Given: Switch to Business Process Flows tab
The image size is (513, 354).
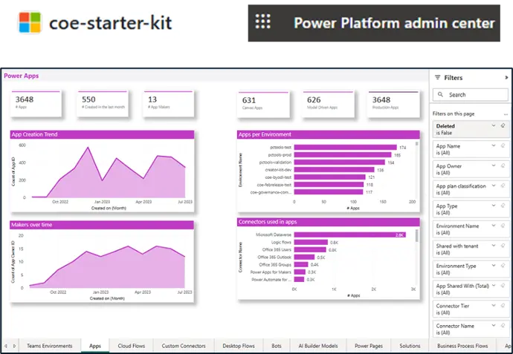Looking at the screenshot, I should tap(462, 346).
